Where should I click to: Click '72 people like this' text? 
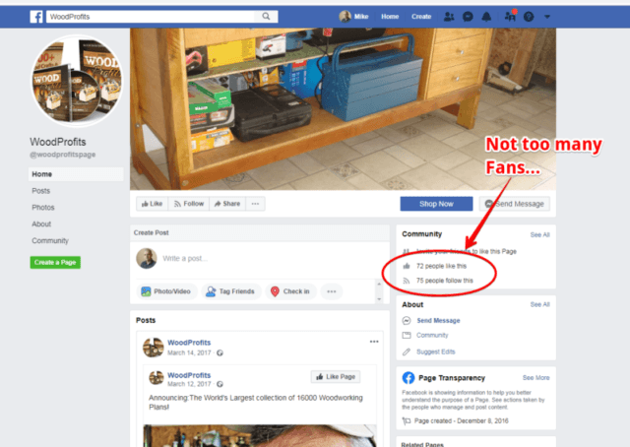click(x=441, y=266)
